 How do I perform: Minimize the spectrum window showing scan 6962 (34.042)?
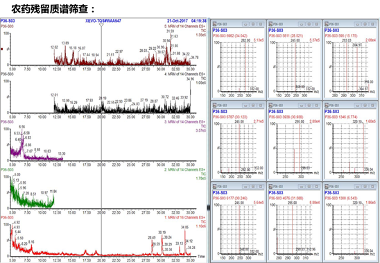tap(245, 24)
